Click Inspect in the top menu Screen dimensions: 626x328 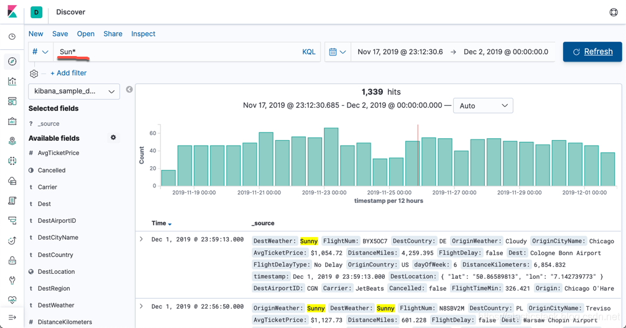tap(144, 34)
